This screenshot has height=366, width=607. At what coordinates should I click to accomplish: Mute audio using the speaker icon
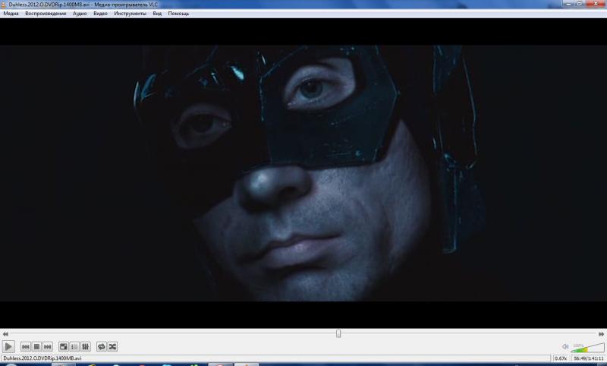click(x=565, y=347)
